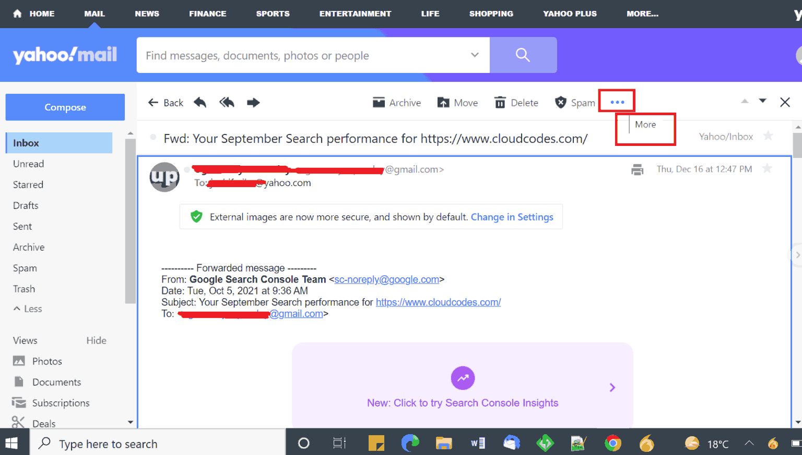Open Task View in the taskbar
802x455 pixels.
(339, 443)
